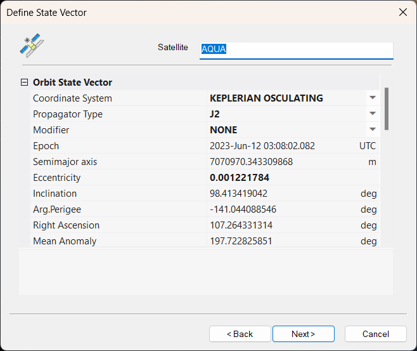
Task: Cancel the Define State Vector dialog
Action: (x=376, y=334)
